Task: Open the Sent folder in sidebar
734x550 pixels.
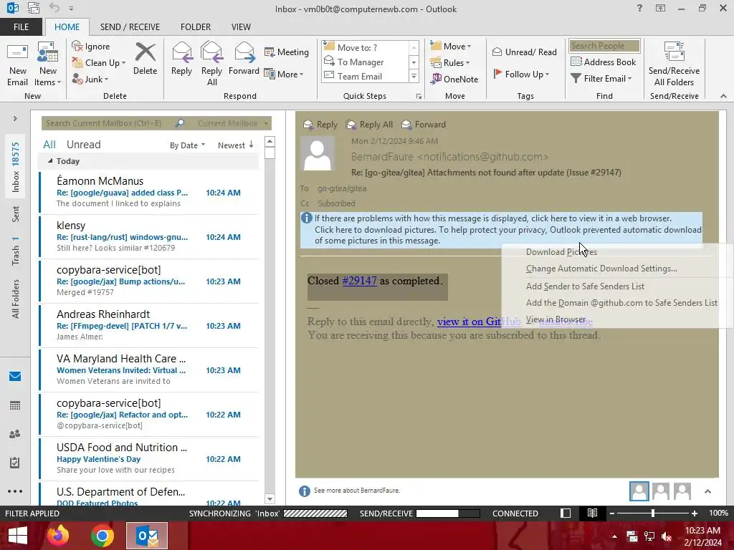Action: pyautogui.click(x=16, y=213)
